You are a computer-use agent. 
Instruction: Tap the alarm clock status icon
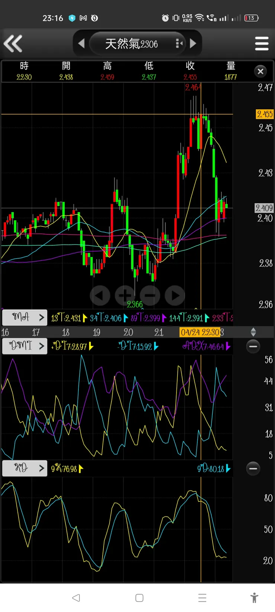click(165, 18)
